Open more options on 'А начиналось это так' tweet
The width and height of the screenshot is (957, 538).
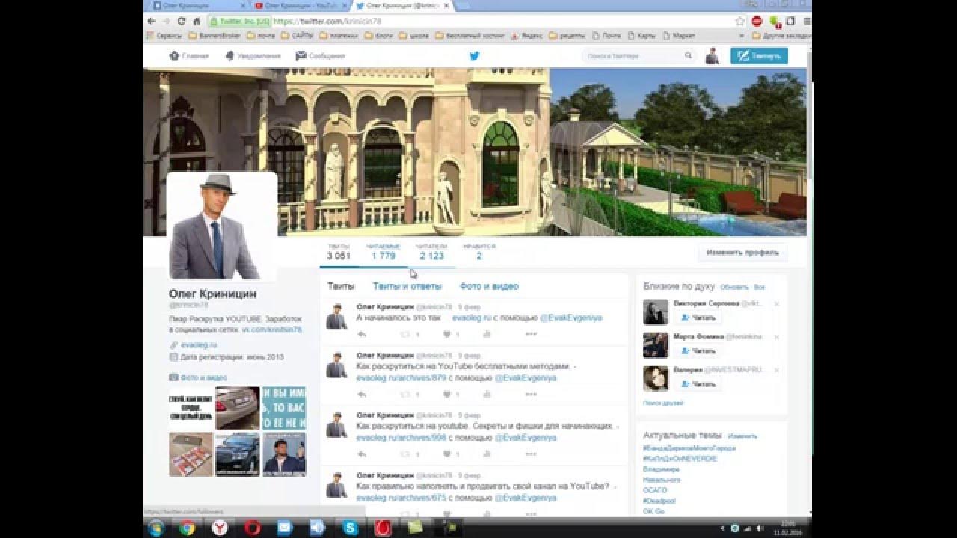tap(532, 334)
